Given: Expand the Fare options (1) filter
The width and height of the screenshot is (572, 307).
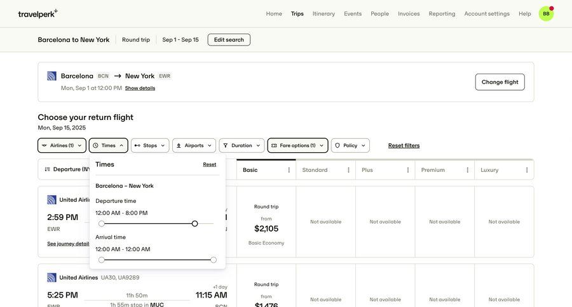Looking at the screenshot, I should coord(297,145).
